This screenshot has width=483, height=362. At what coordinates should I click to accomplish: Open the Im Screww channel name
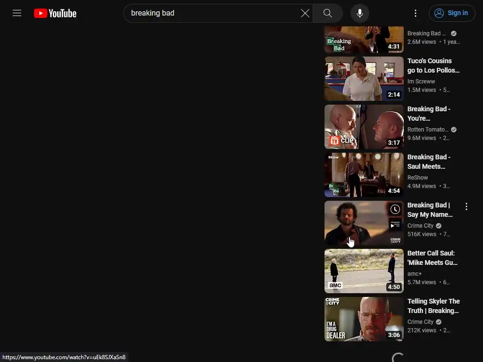tap(421, 81)
